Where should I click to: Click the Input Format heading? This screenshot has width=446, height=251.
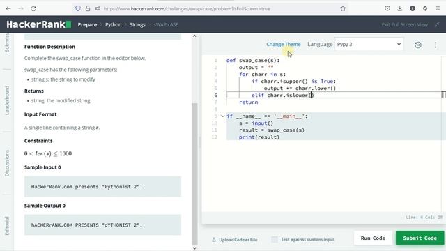click(x=40, y=114)
